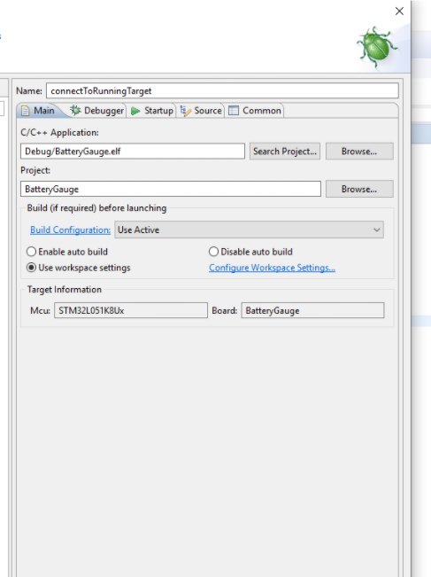Open the Common tab
This screenshot has height=577, width=431.
tap(255, 111)
